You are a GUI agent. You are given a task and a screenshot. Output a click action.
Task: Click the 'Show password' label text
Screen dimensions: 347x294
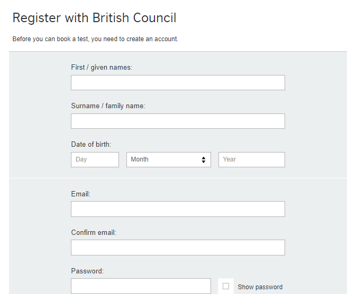(260, 287)
